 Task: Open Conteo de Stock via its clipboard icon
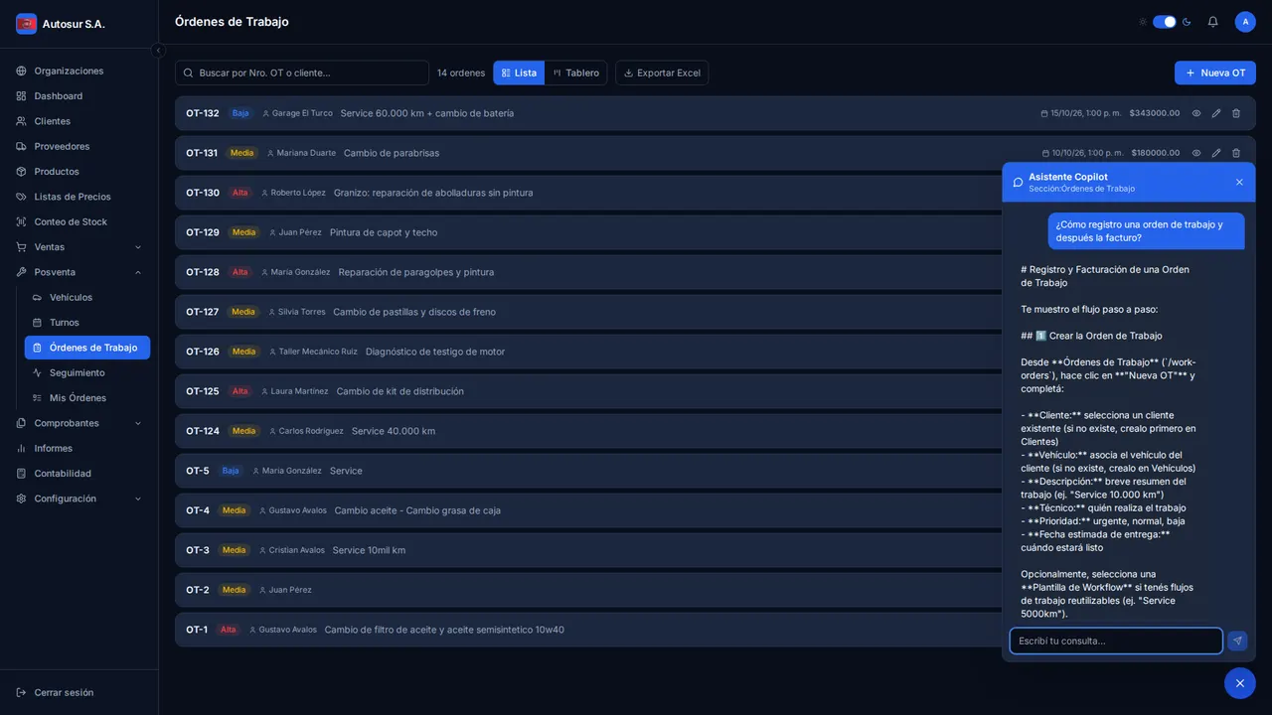(21, 222)
